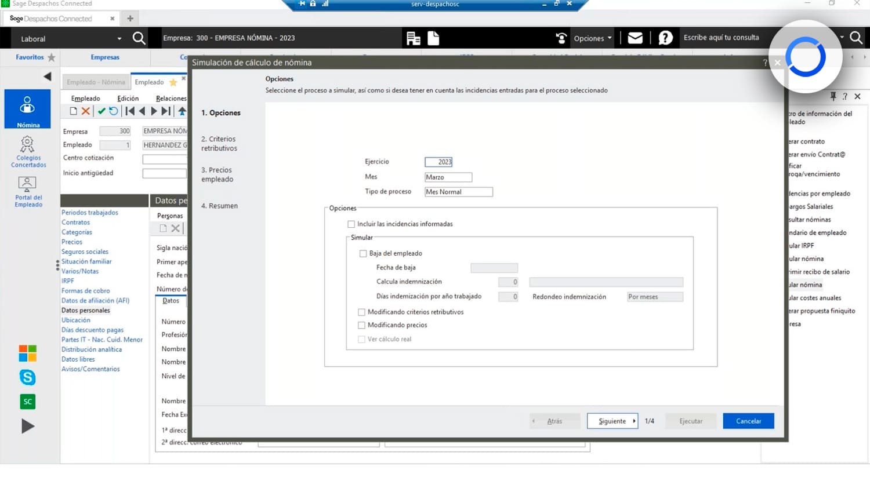Viewport: 870px width, 481px height.
Task: Open the Opciones dropdown in top bar
Action: 592,38
